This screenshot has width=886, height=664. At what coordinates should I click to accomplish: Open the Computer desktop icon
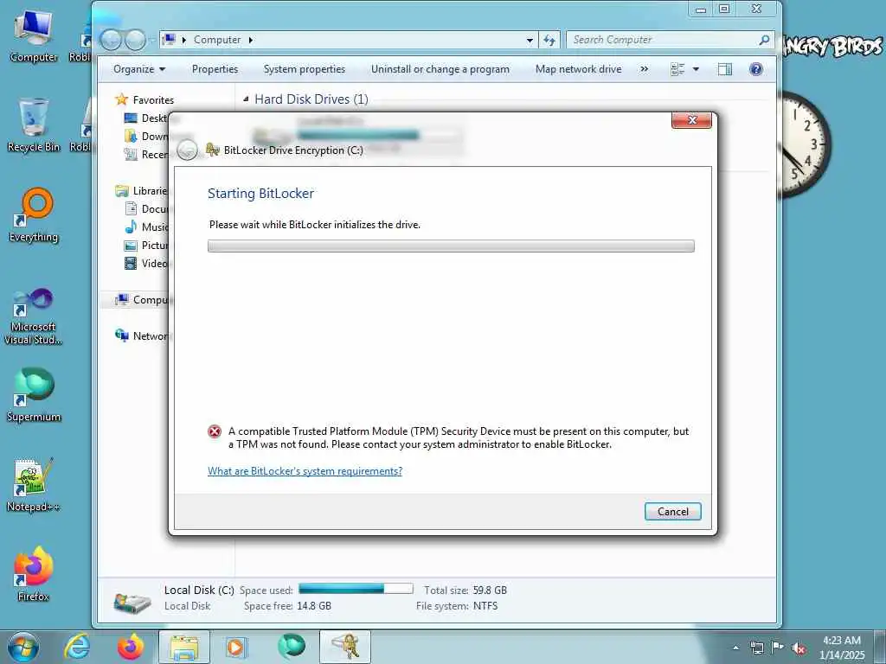(x=34, y=35)
